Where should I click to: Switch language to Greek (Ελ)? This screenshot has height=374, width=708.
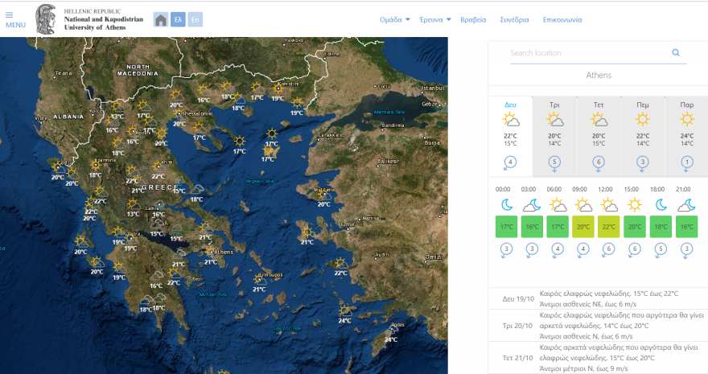(178, 19)
